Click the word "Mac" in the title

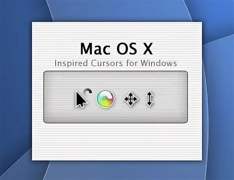point(96,49)
